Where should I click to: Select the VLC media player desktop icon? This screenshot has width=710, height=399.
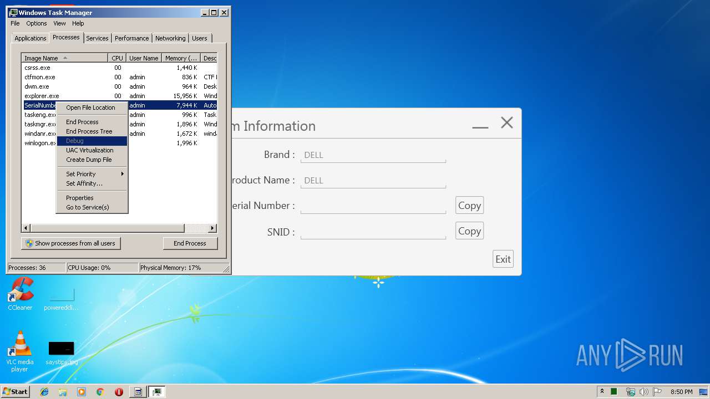pos(20,352)
